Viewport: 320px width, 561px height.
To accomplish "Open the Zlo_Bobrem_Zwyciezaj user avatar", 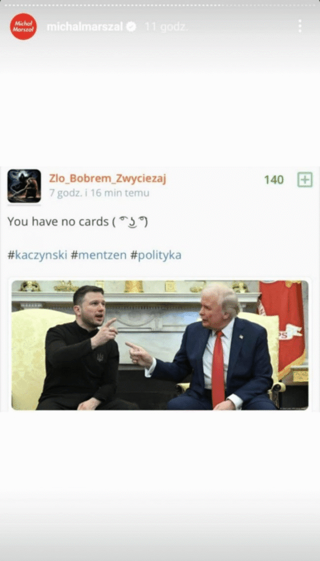I will [24, 186].
